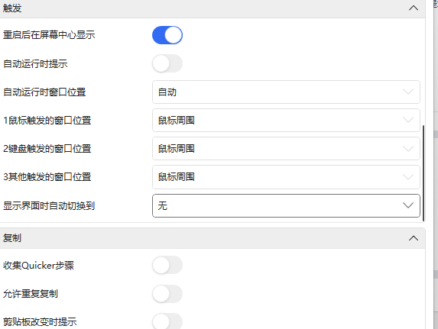Click the arrow in 3其他触发的窗口位置 box

point(408,177)
